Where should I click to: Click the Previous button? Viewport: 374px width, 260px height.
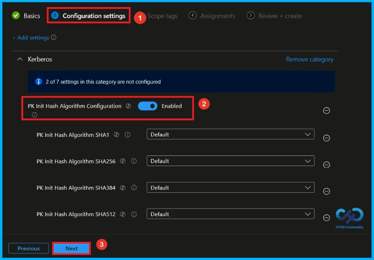[x=29, y=248]
